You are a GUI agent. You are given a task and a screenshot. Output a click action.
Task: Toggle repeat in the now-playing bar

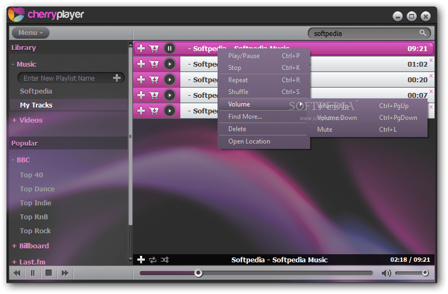pyautogui.click(x=153, y=260)
